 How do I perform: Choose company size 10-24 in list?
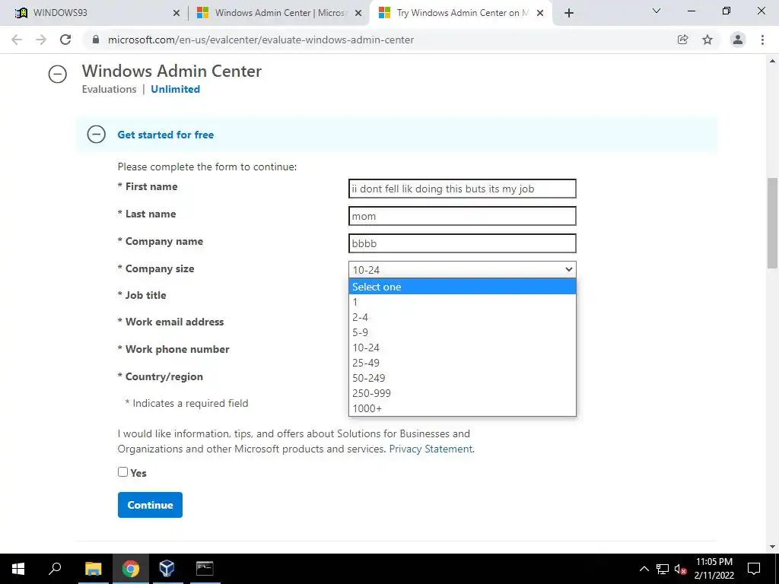[x=462, y=348]
